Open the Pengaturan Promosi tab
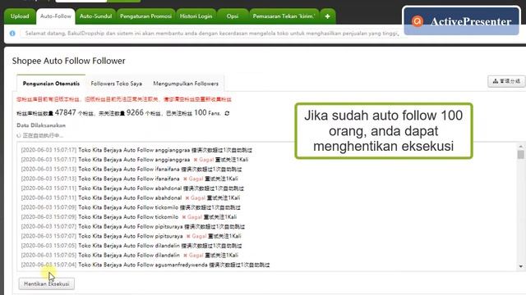526x295 pixels. point(145,16)
